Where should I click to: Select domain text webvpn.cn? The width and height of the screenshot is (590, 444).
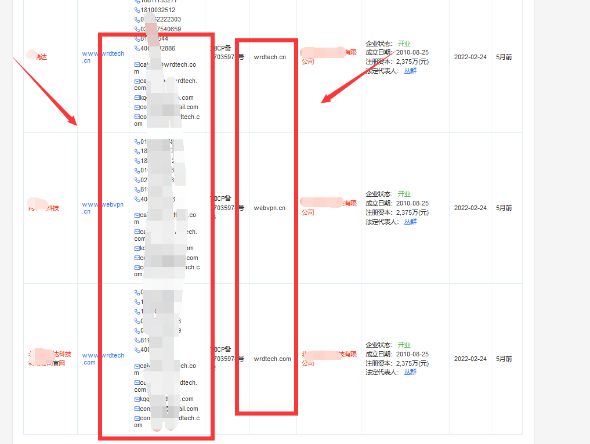[x=269, y=208]
